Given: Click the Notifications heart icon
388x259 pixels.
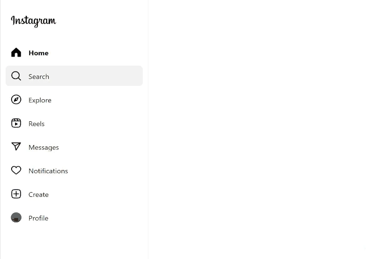Looking at the screenshot, I should point(16,170).
